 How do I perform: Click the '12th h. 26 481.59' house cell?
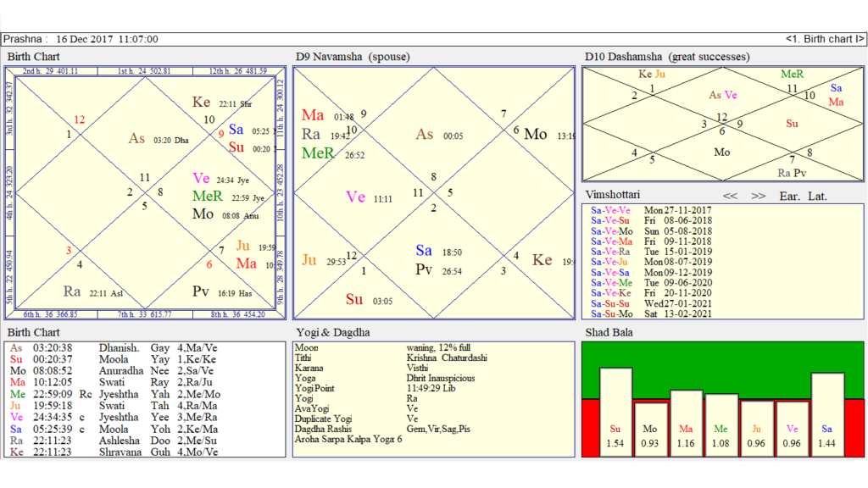coord(238,71)
